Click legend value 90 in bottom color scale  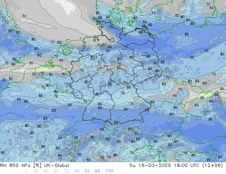point(77,171)
